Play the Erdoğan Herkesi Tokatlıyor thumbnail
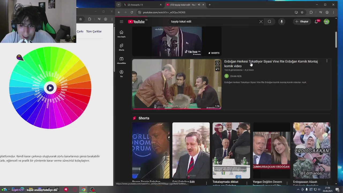Image resolution: width=343 pixels, height=193 pixels. pyautogui.click(x=177, y=84)
